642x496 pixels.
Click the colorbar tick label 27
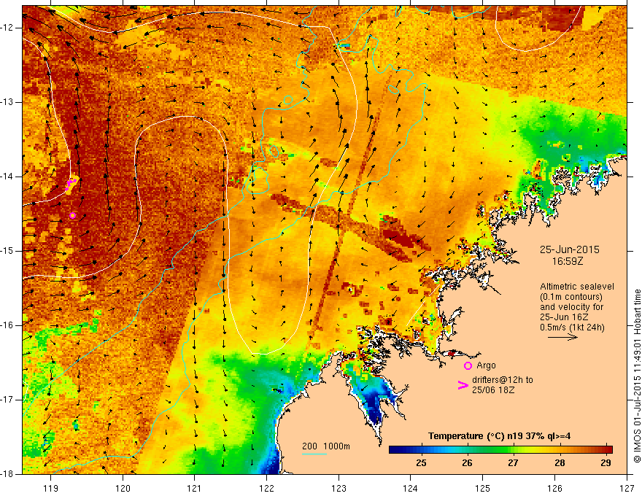coord(513,463)
